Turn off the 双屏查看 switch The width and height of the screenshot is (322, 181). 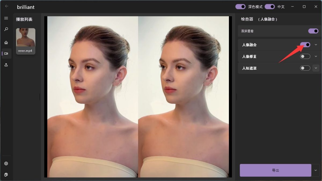[x=313, y=31]
